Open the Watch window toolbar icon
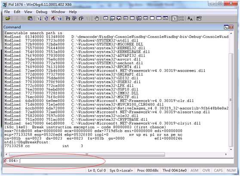The width and height of the screenshot is (240, 176). click(112, 19)
